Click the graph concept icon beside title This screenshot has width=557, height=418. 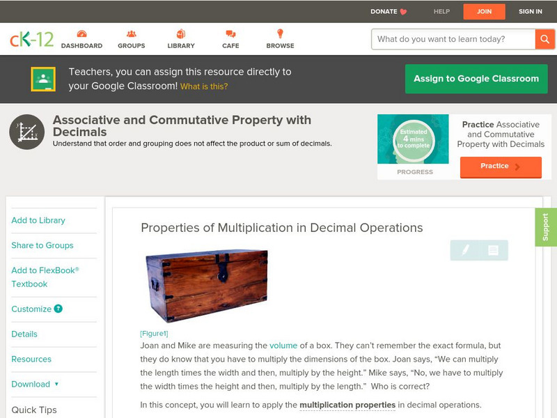(26, 132)
